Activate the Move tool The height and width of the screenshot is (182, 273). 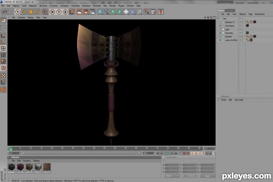[x=24, y=12]
